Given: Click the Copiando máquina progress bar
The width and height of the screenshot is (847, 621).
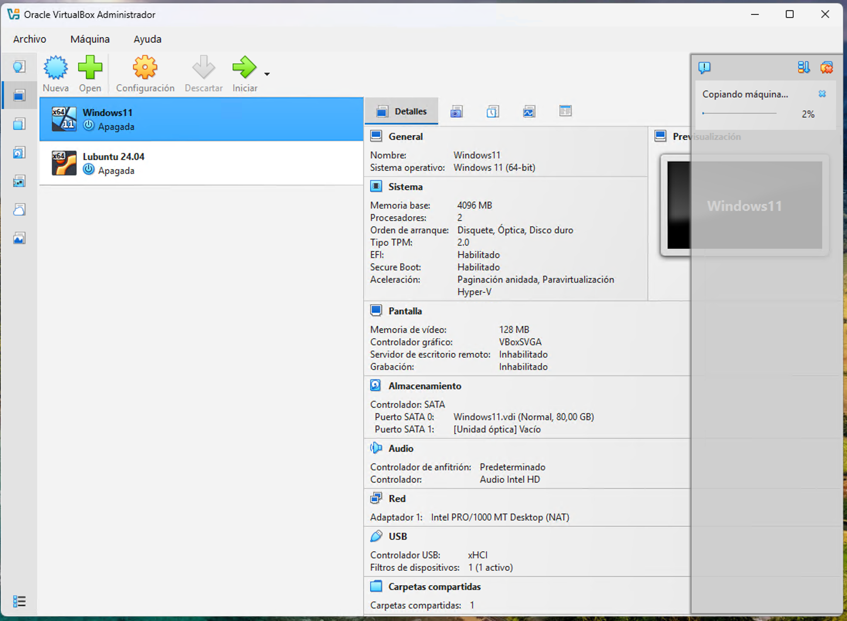Looking at the screenshot, I should coord(739,114).
